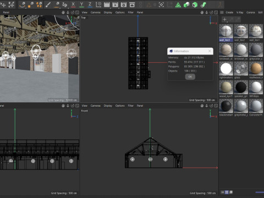264x198 pixels.
Task: Open Cameras menu in Top viewport
Action: (96, 13)
